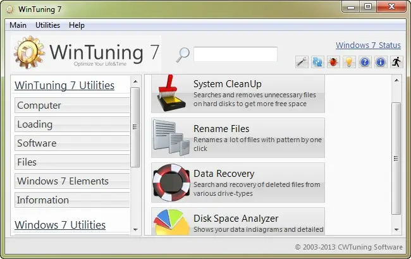
Task: Open the Help menu
Action: pos(77,25)
